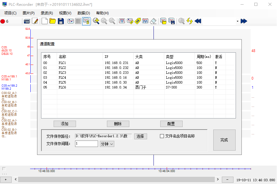This screenshot has height=184, width=277.
Task: Click the waveform tag label icon
Action: point(130,21)
